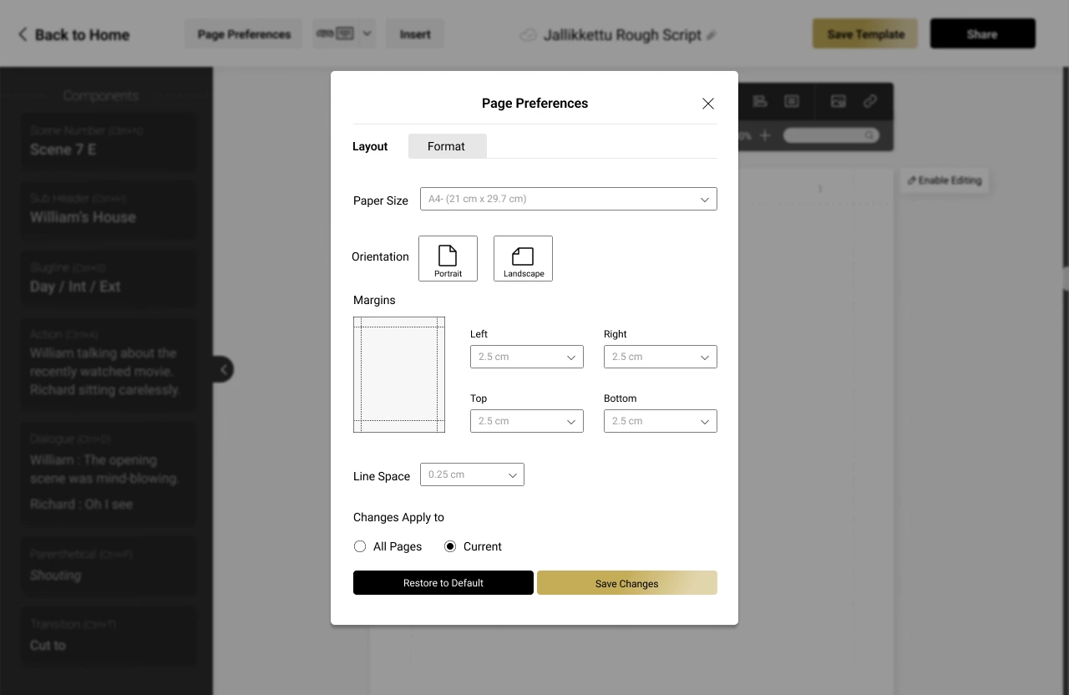Open the Line Space dropdown

[x=472, y=474]
